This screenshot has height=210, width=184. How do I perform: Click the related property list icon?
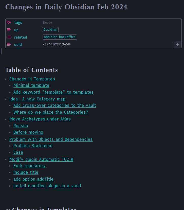9,37
